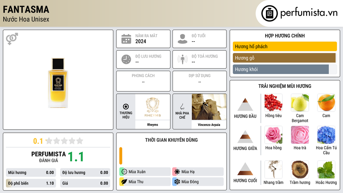Screen dimensions: 343x193
Task: Click the Trầm hương agarwood image
Action: coord(300,169)
